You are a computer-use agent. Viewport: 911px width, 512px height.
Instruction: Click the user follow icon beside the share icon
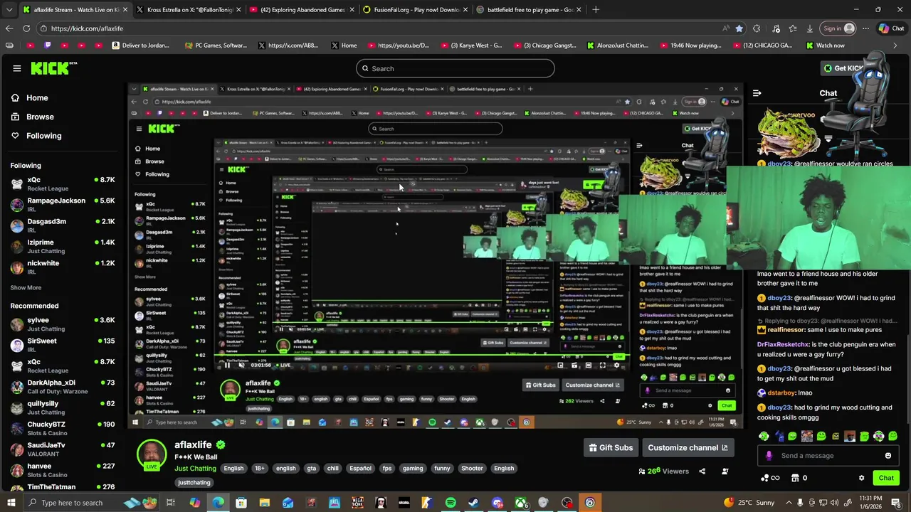[725, 471]
